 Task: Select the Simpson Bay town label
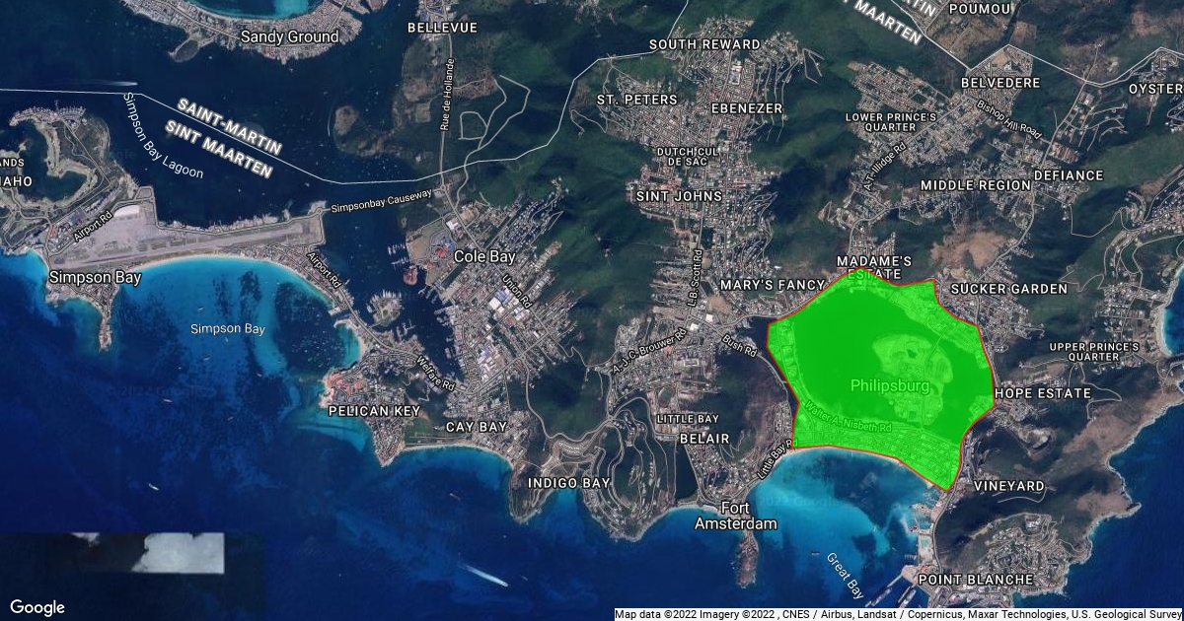coord(95,278)
